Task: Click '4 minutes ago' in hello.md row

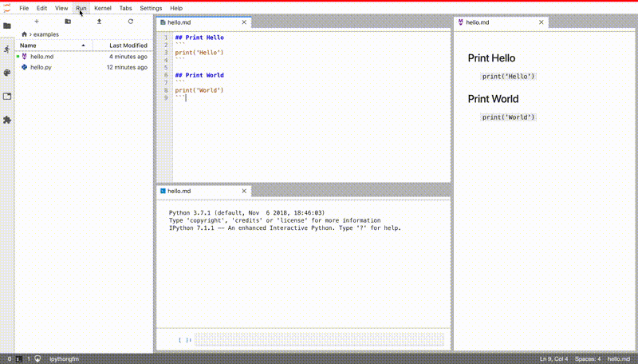Action: (x=128, y=57)
